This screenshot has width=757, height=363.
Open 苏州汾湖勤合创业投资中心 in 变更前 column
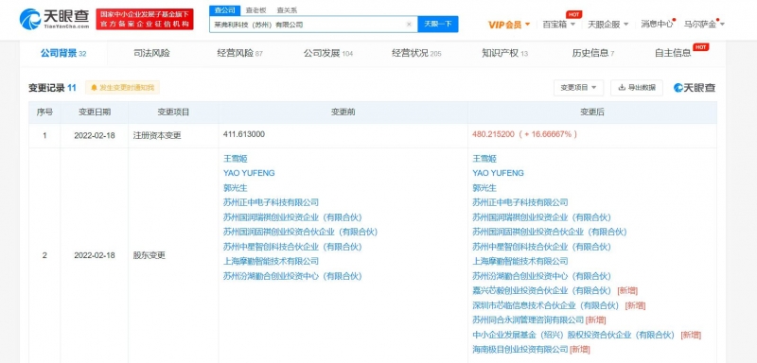tap(292, 276)
